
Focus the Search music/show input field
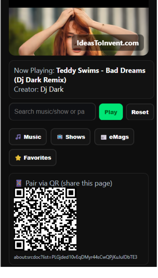(x=52, y=112)
